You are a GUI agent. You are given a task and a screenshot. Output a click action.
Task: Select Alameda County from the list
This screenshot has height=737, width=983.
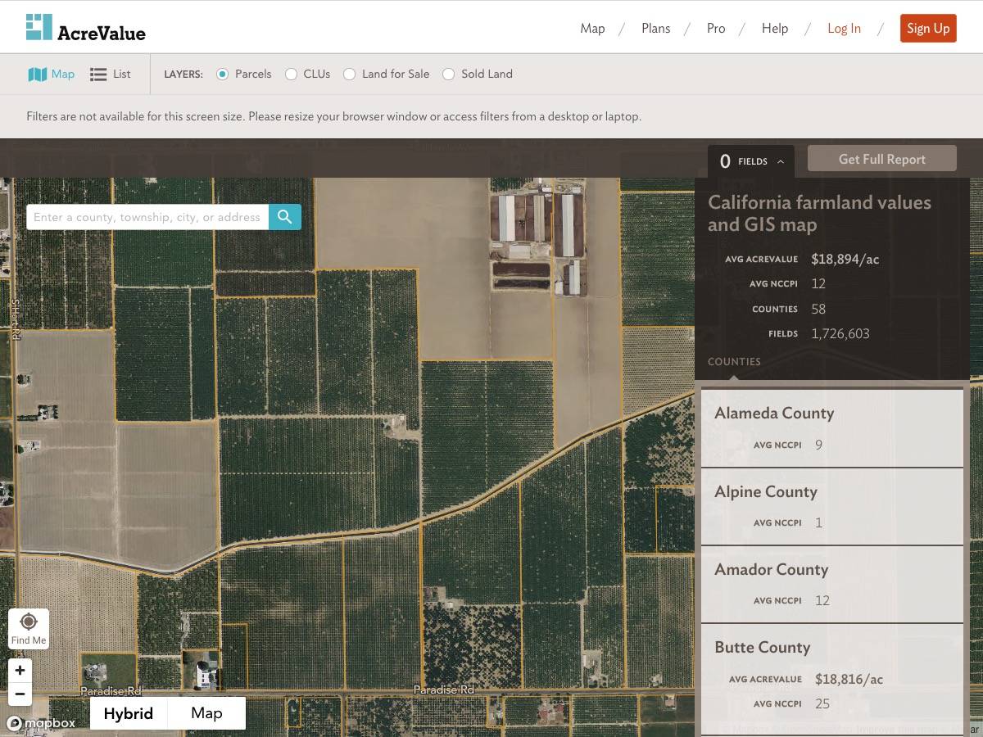point(831,427)
